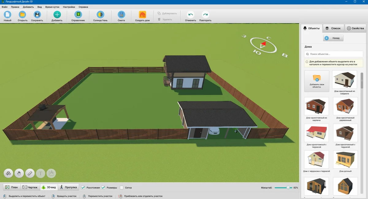
Task: Select the hand pan tool in the viewport
Action: pyautogui.click(x=19, y=173)
